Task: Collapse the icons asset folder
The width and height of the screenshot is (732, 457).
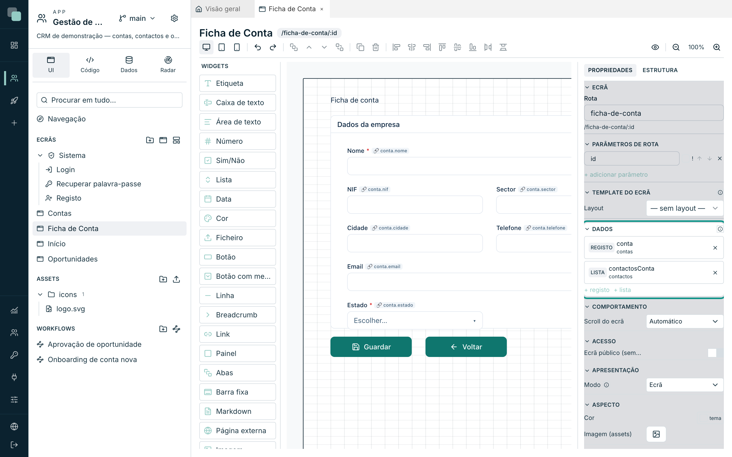Action: (40, 295)
